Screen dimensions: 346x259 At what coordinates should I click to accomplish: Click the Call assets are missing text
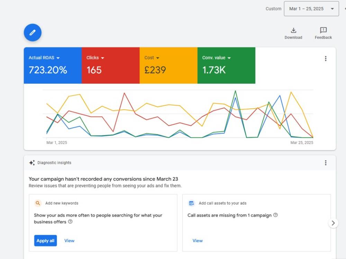229,215
